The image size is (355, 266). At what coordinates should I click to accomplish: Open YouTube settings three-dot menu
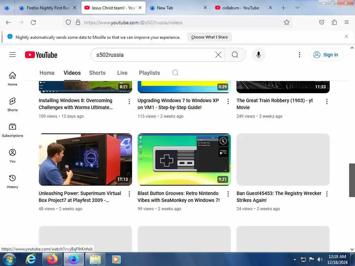click(299, 55)
